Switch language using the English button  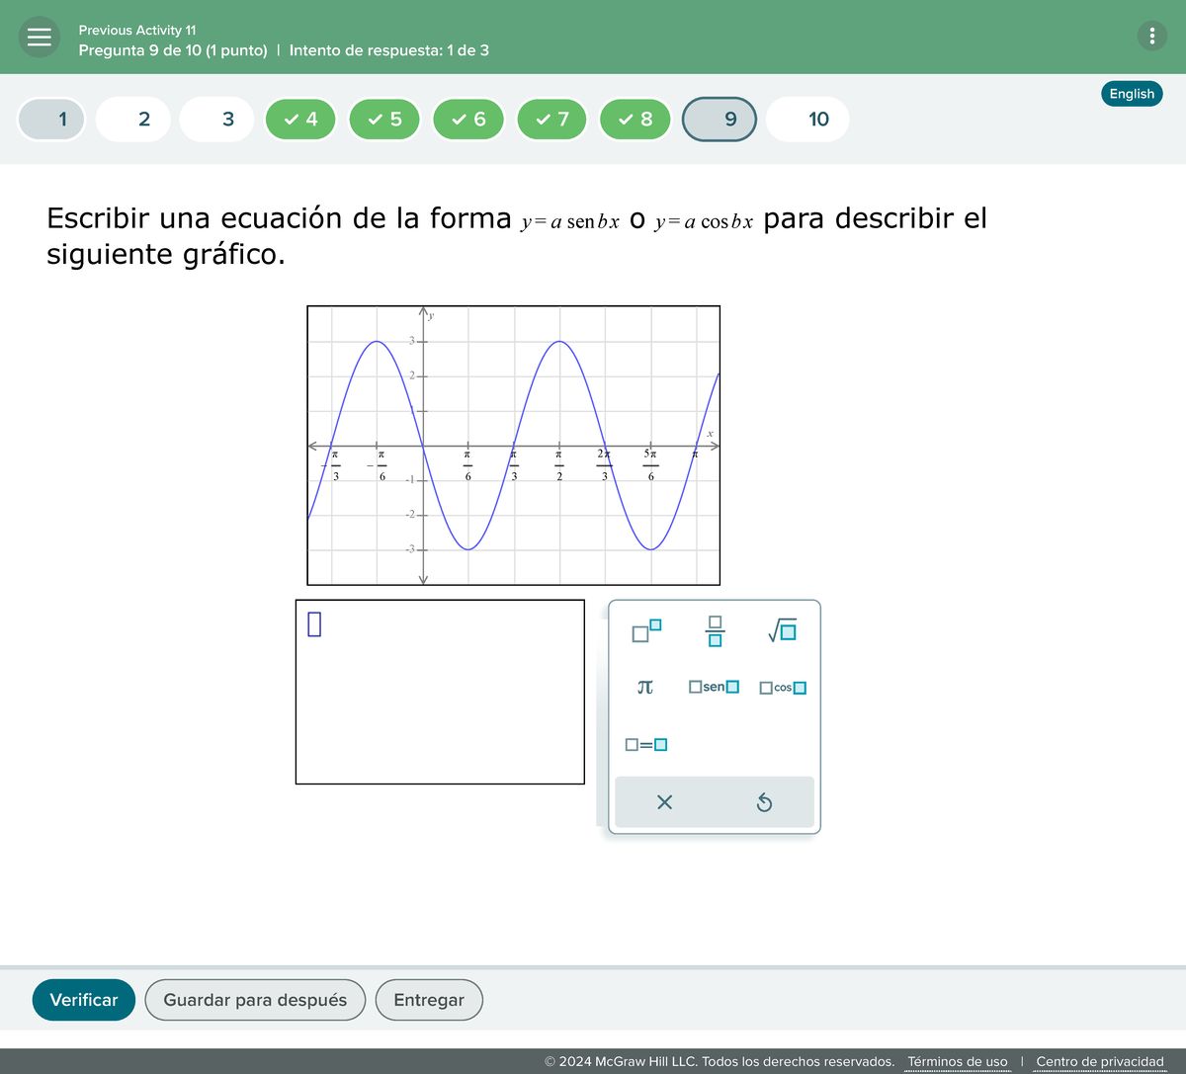1131,93
